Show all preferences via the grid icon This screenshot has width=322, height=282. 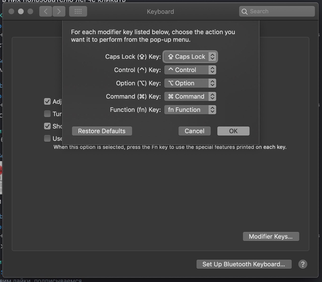78,12
